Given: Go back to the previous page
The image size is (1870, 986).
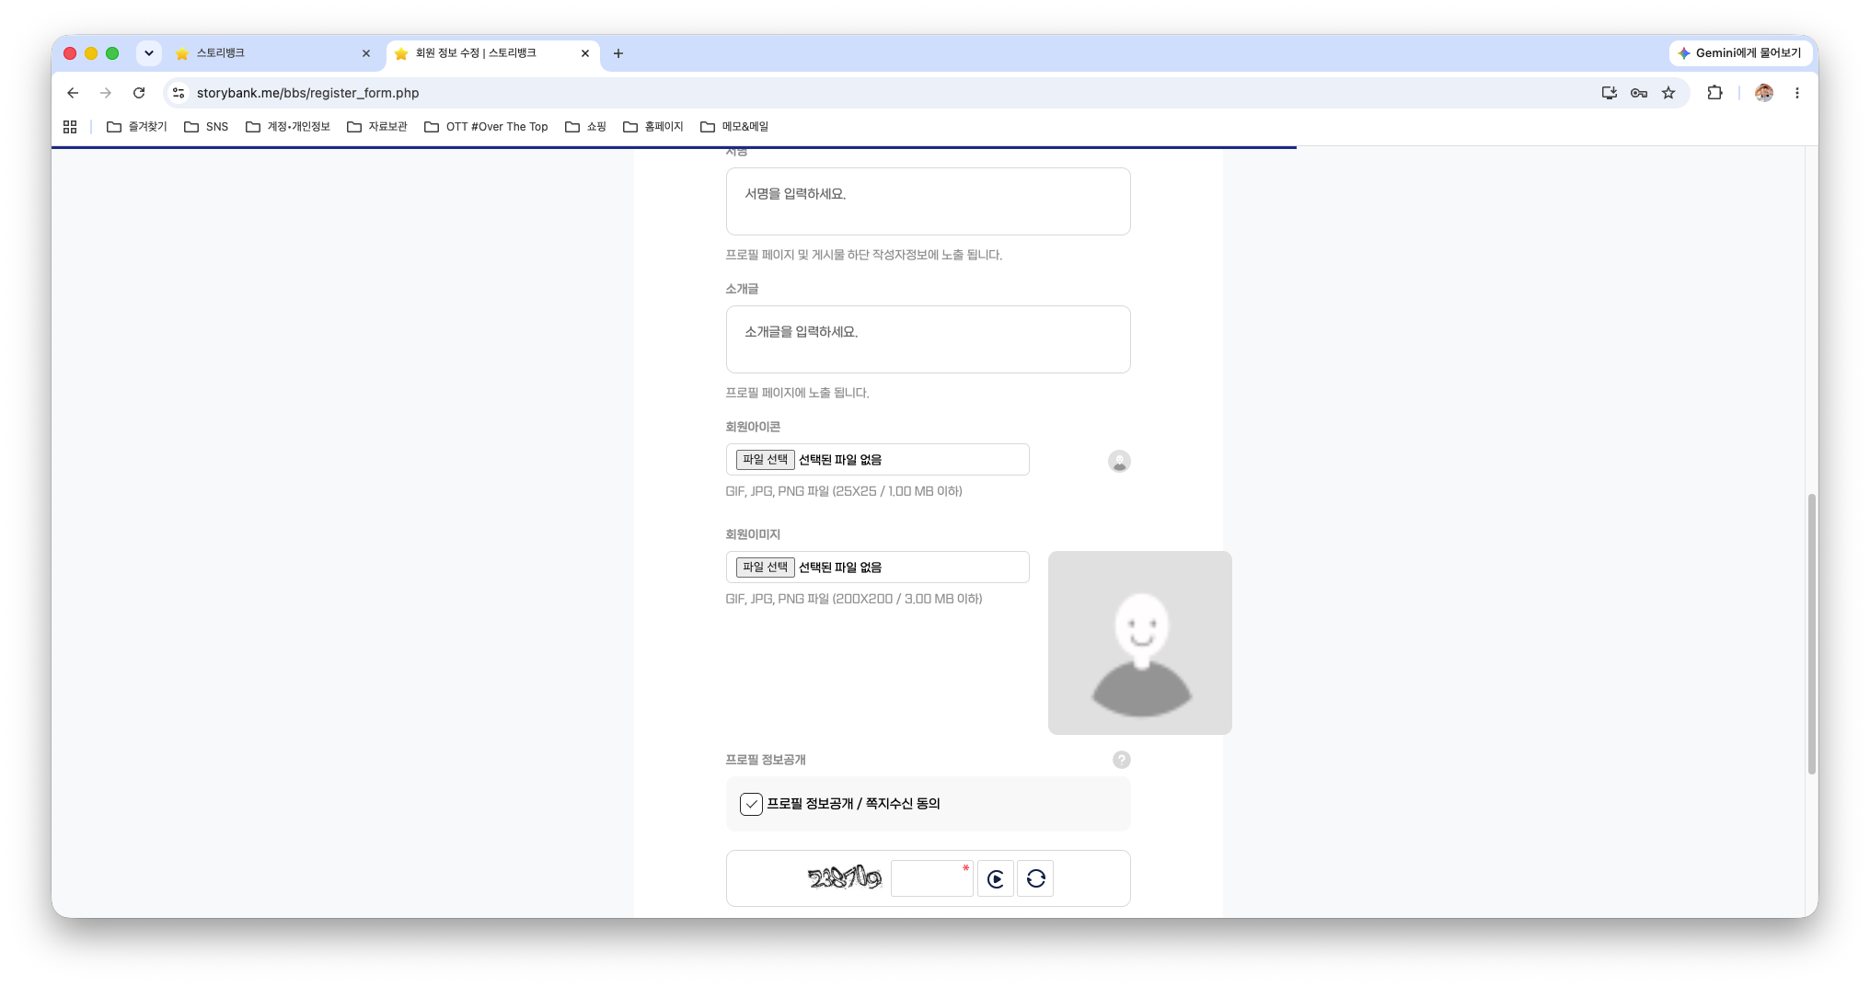Looking at the screenshot, I should click(x=73, y=93).
